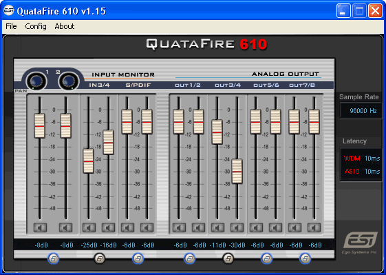Click the OUT4 fader handle at -30dB

237,171
